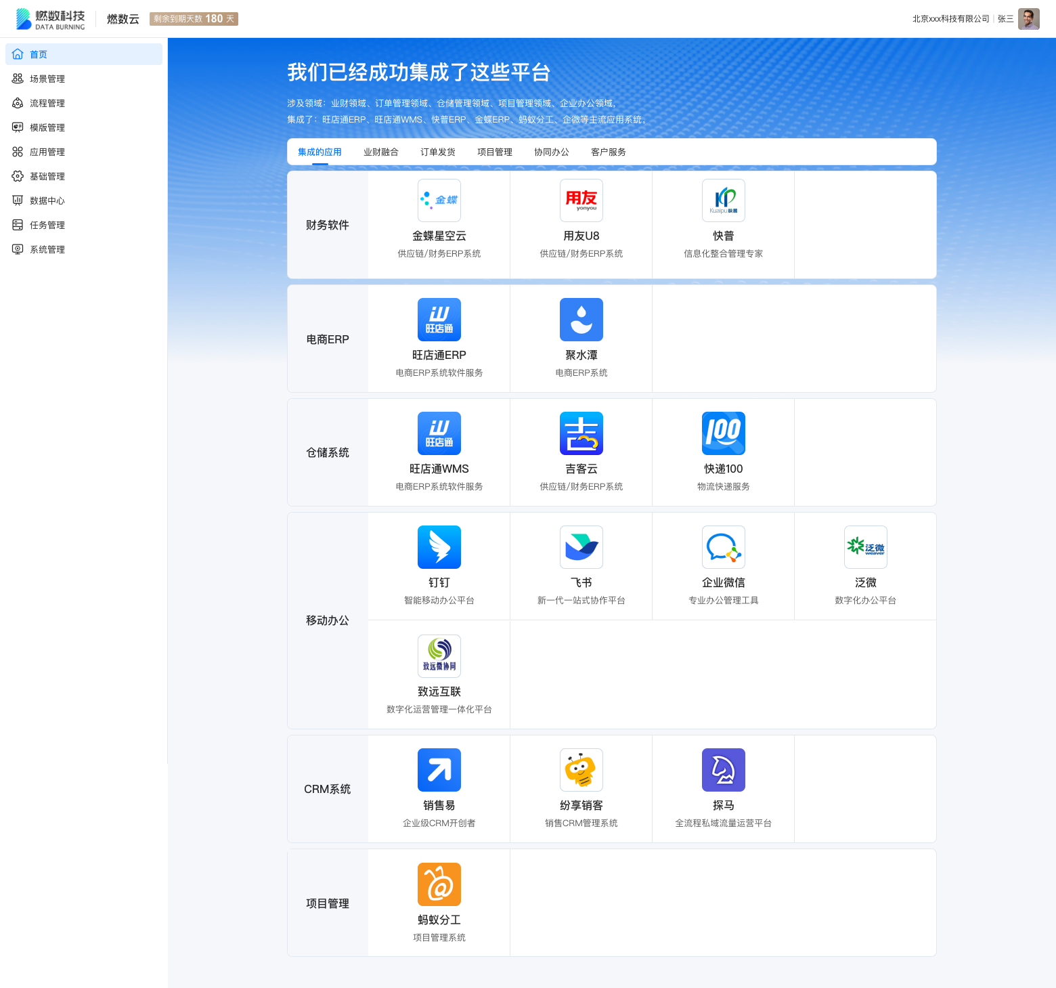Click the 旺店通ERP app icon
Image resolution: width=1056 pixels, height=988 pixels.
pyautogui.click(x=439, y=320)
